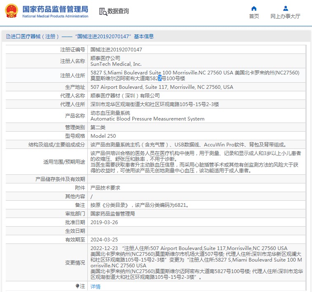This screenshot has height=292, width=312.
Task: Click the 生产地址 label
Action: pos(75,87)
